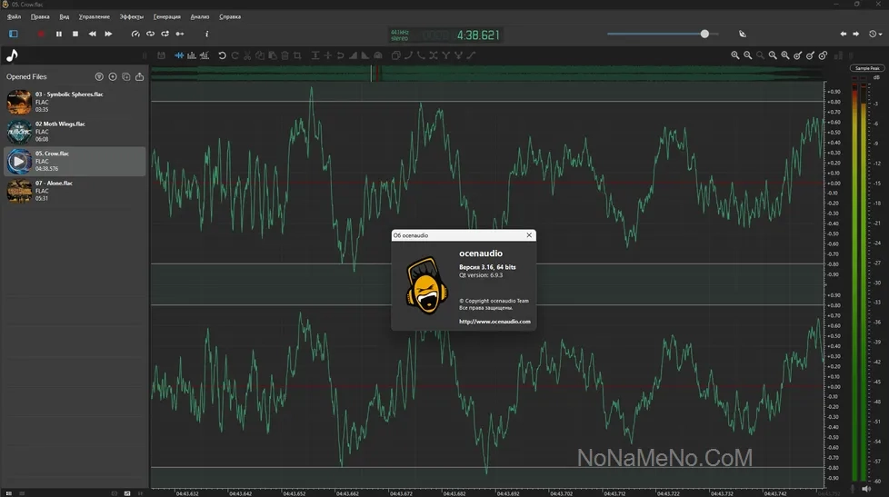
Task: Pause playback with the pause button
Action: [x=59, y=34]
